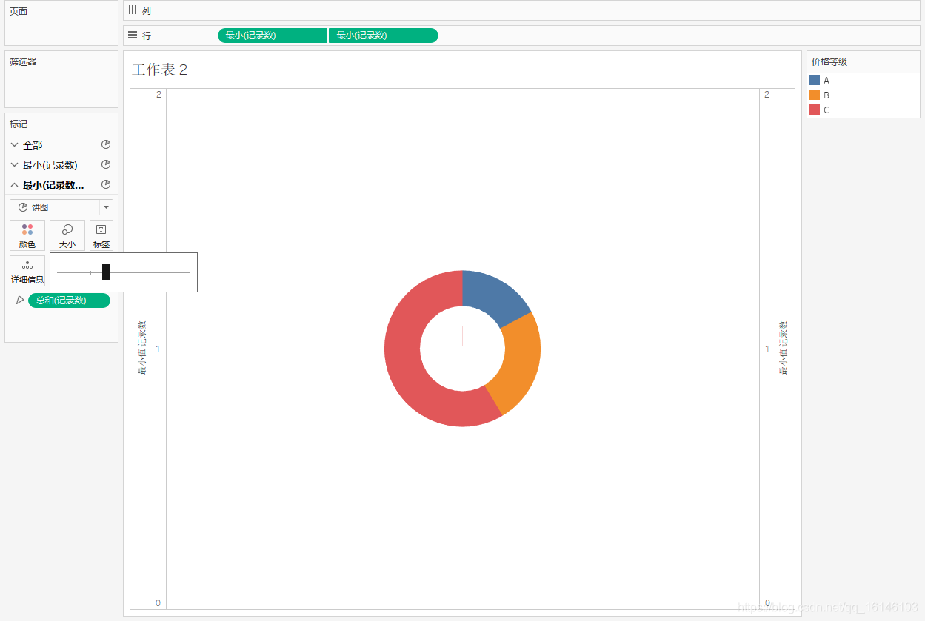The width and height of the screenshot is (925, 621).
Task: Click the size slider handle
Action: point(106,272)
